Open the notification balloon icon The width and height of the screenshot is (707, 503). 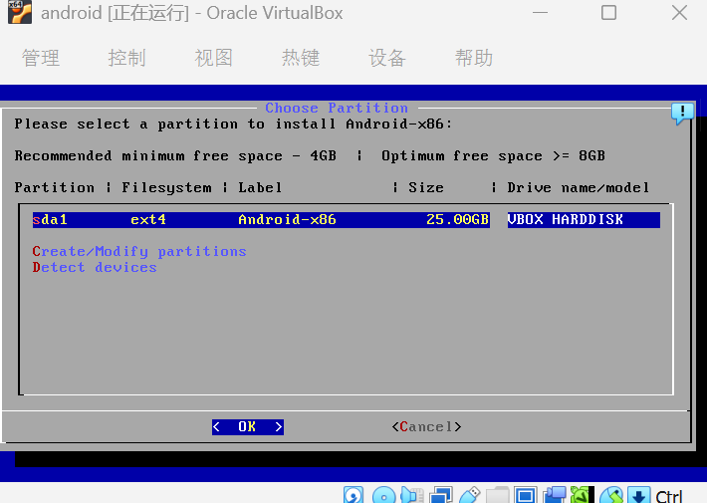(682, 114)
